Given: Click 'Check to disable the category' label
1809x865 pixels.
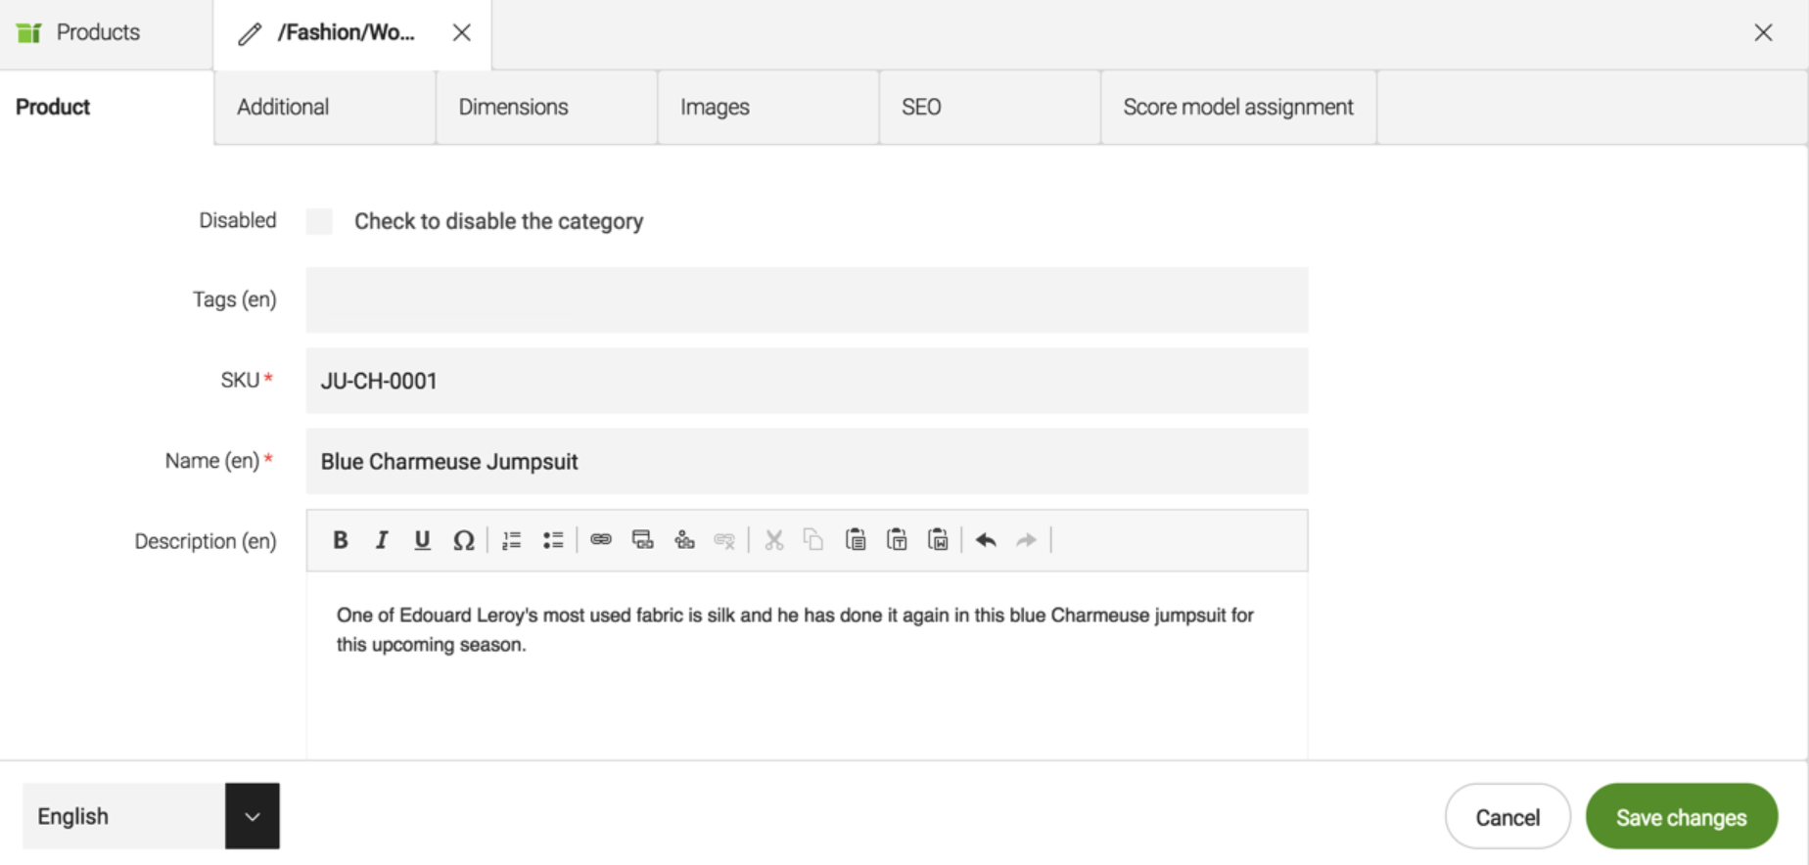Looking at the screenshot, I should 498,221.
